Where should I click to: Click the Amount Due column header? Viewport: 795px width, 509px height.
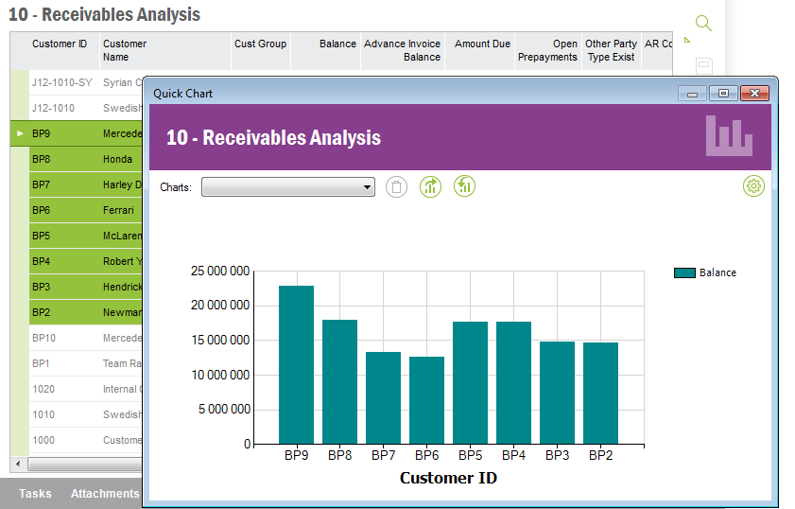(482, 44)
